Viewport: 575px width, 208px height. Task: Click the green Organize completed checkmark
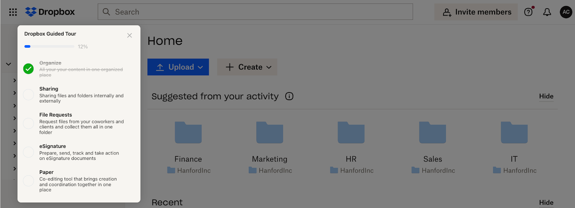(x=28, y=68)
